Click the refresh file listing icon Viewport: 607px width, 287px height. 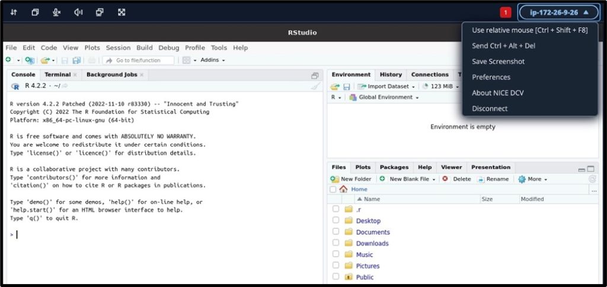[x=592, y=179]
